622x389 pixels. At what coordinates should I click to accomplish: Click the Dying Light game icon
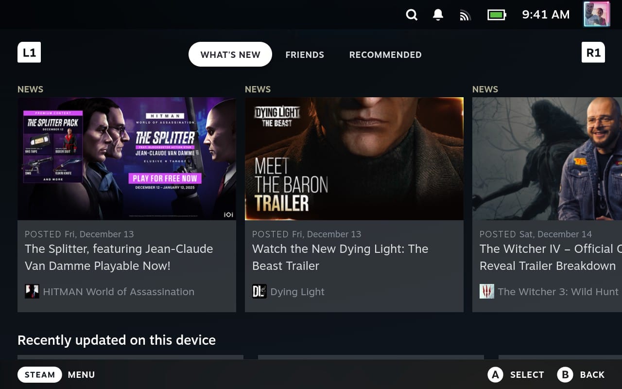pyautogui.click(x=259, y=292)
